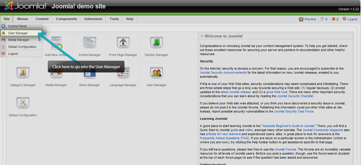
Task: Select Media Manager in Site dropdown
Action: tap(21, 40)
